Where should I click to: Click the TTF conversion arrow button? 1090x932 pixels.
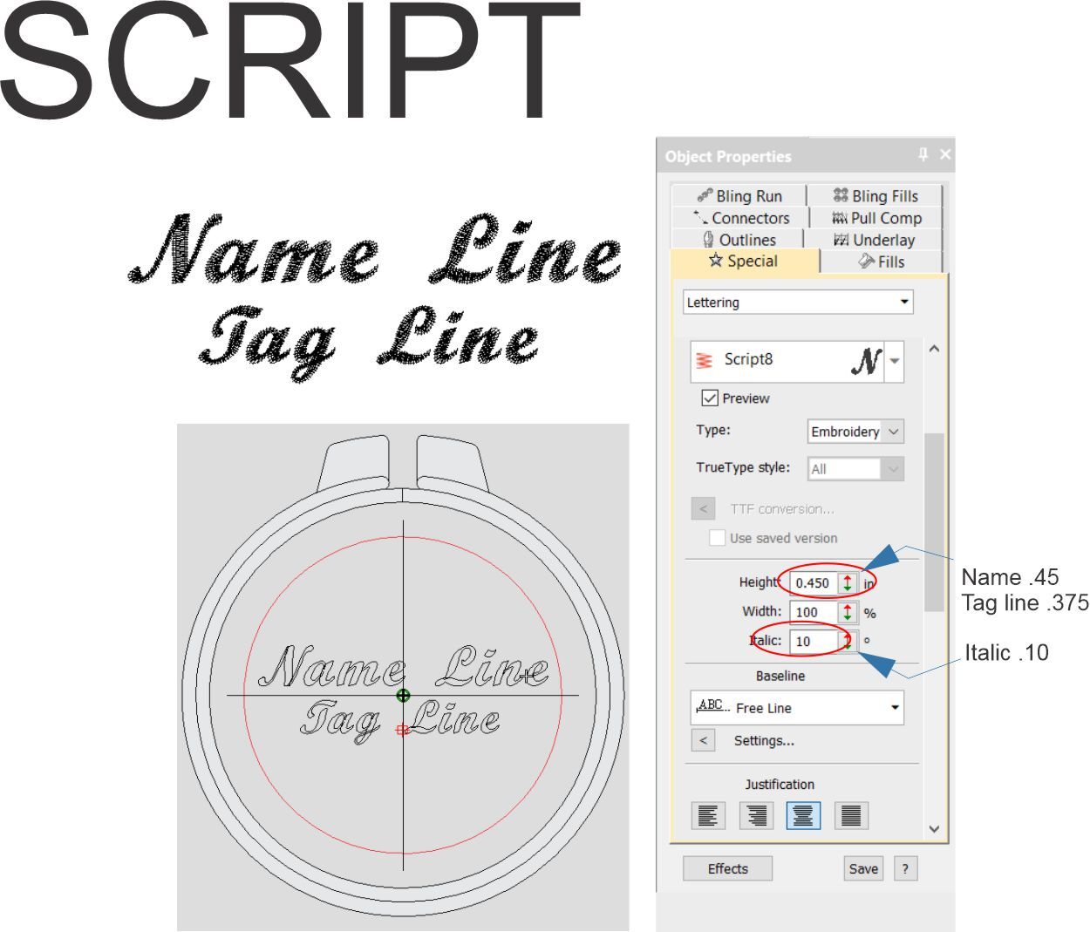(703, 509)
